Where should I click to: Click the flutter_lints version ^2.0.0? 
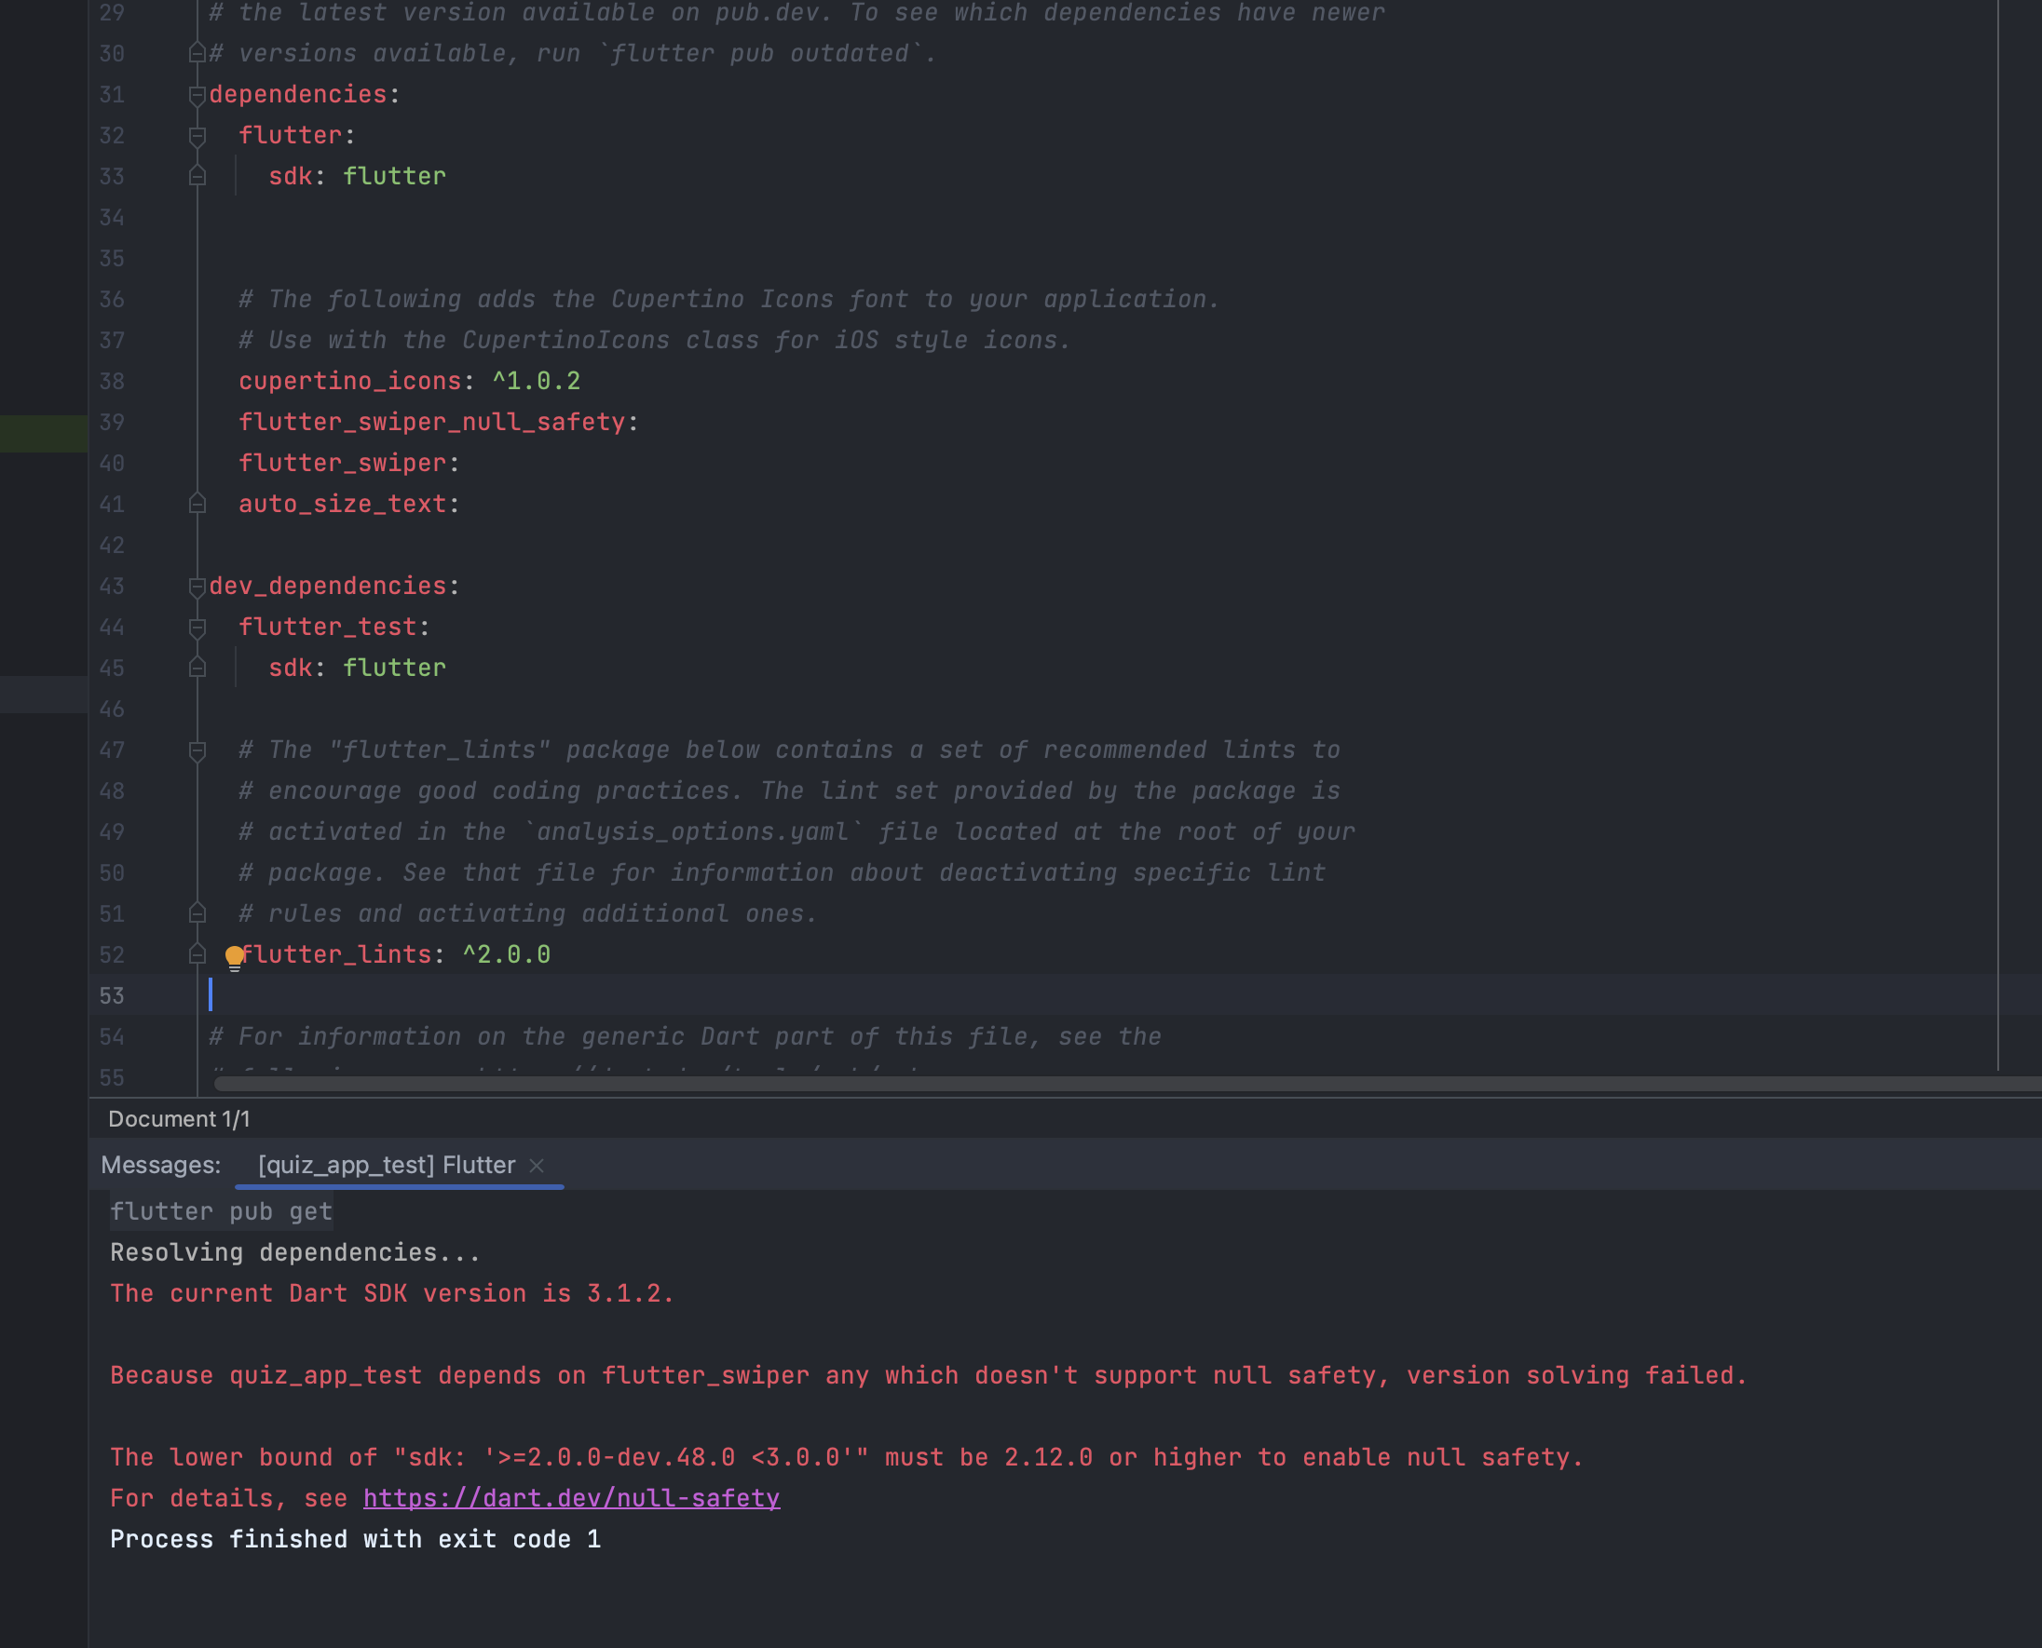tap(506, 955)
